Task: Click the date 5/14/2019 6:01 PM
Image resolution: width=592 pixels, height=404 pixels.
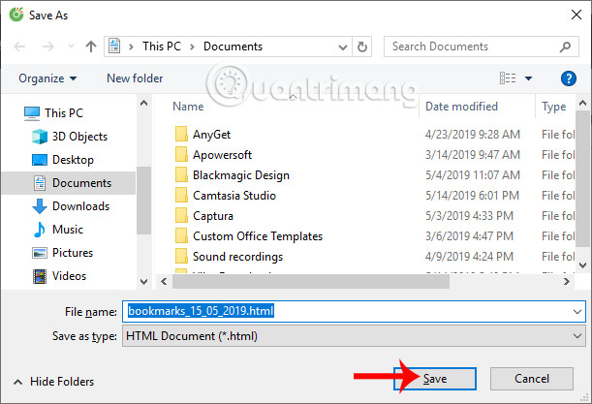Action: [472, 196]
